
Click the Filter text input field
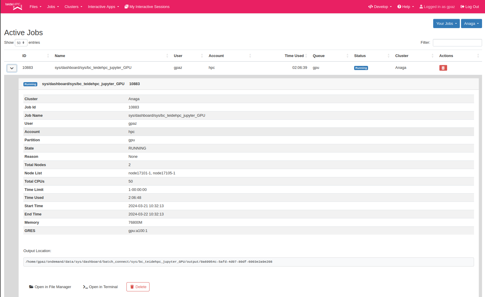(457, 43)
